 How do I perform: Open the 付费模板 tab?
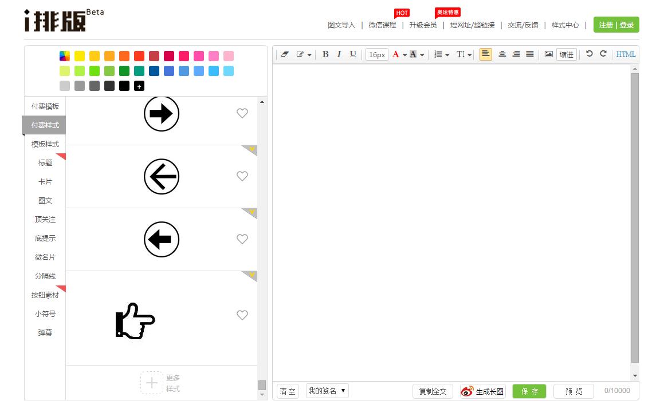(x=45, y=106)
